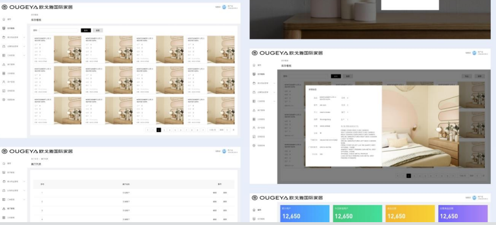
Task: Click yellow 12,650 statistics card
Action: click(x=410, y=214)
